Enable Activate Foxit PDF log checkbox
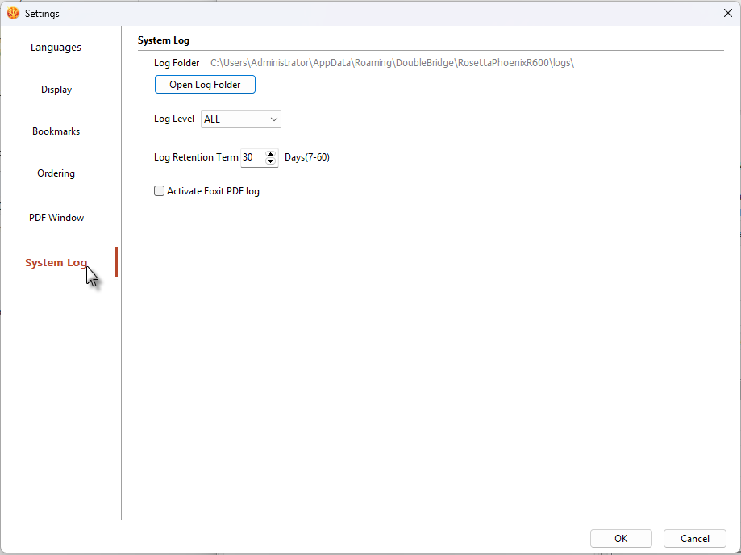741x555 pixels. (160, 191)
